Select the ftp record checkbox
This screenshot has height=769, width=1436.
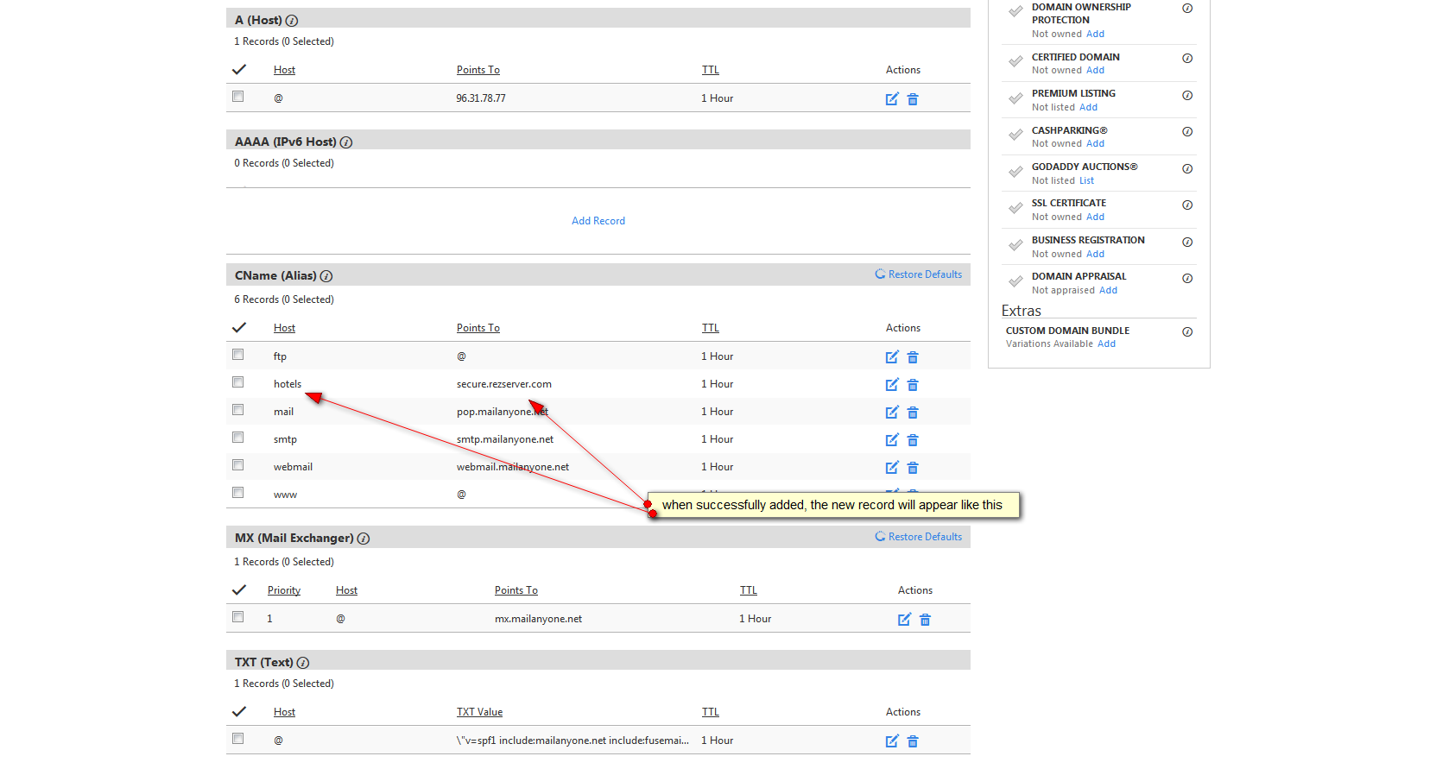238,355
